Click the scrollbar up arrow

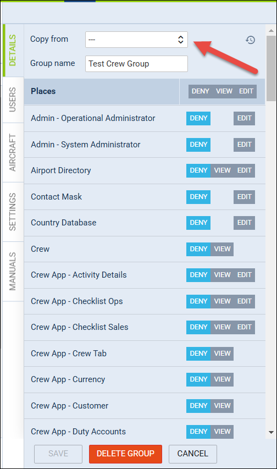pyautogui.click(x=271, y=30)
